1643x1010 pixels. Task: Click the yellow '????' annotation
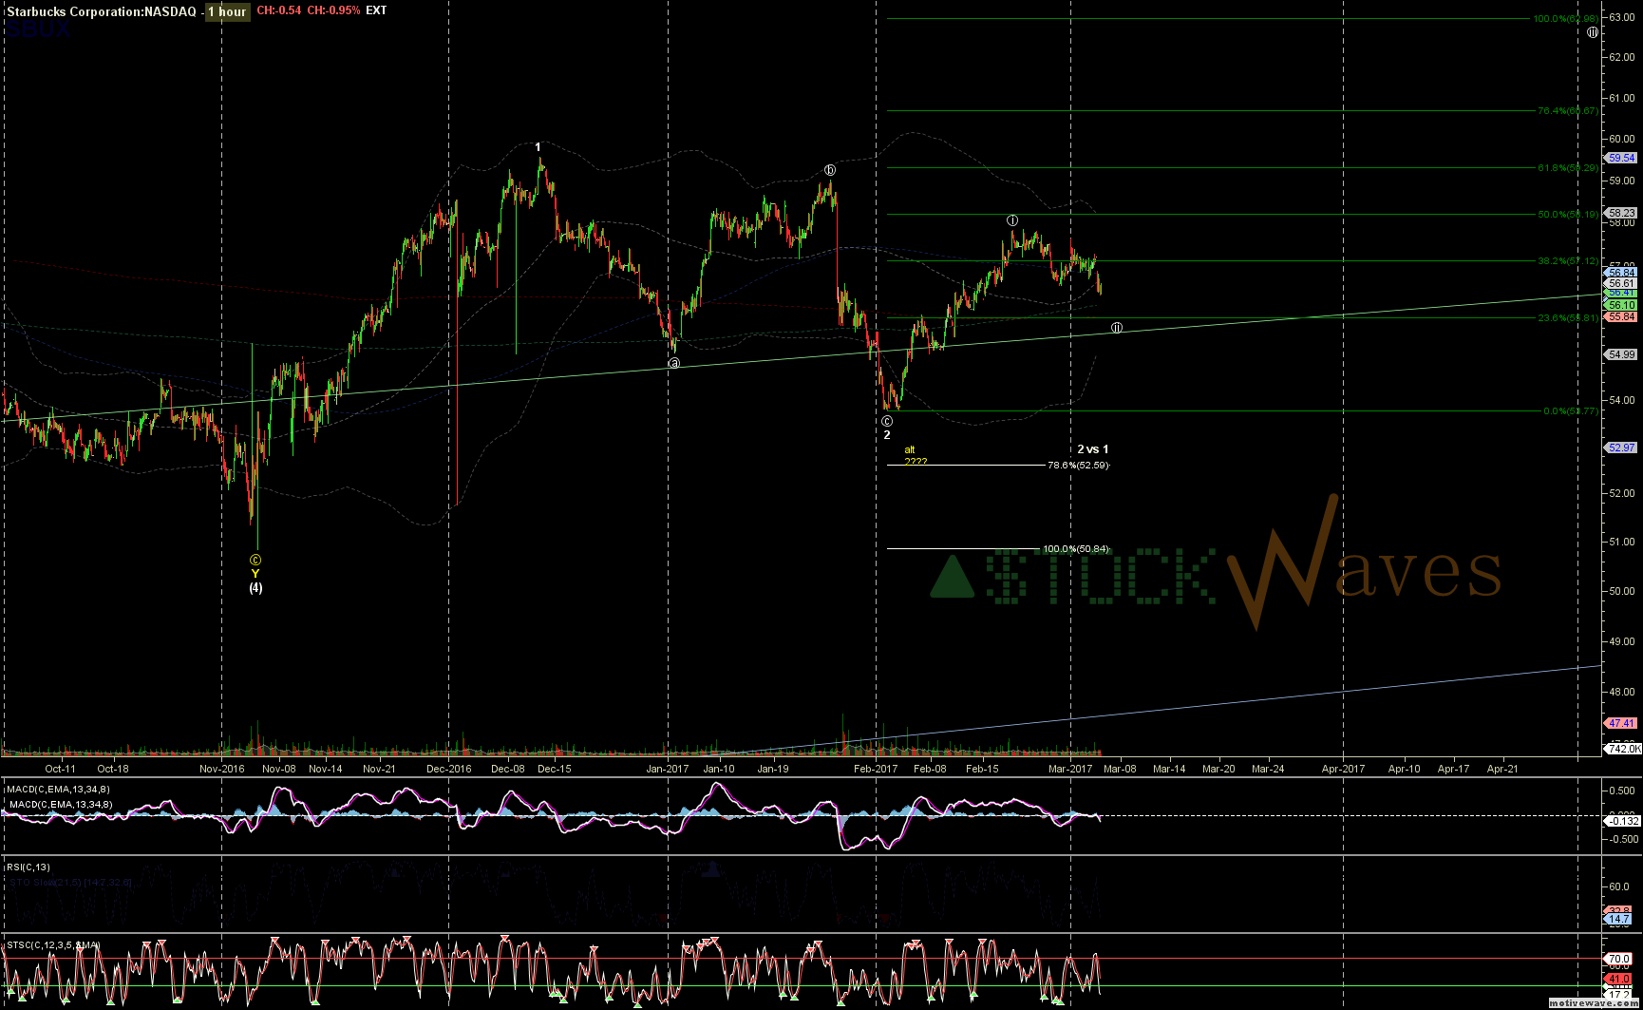point(916,462)
